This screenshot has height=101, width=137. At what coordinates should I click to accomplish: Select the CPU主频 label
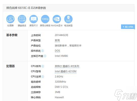click(x=36, y=77)
